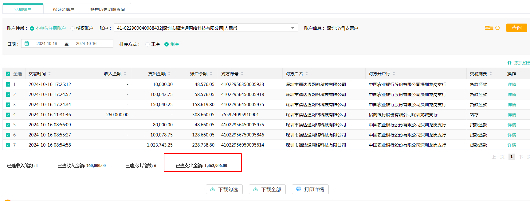Image resolution: width=530 pixels, height=201 pixels.
Task: Click the orange 查询 button
Action: [x=516, y=28]
